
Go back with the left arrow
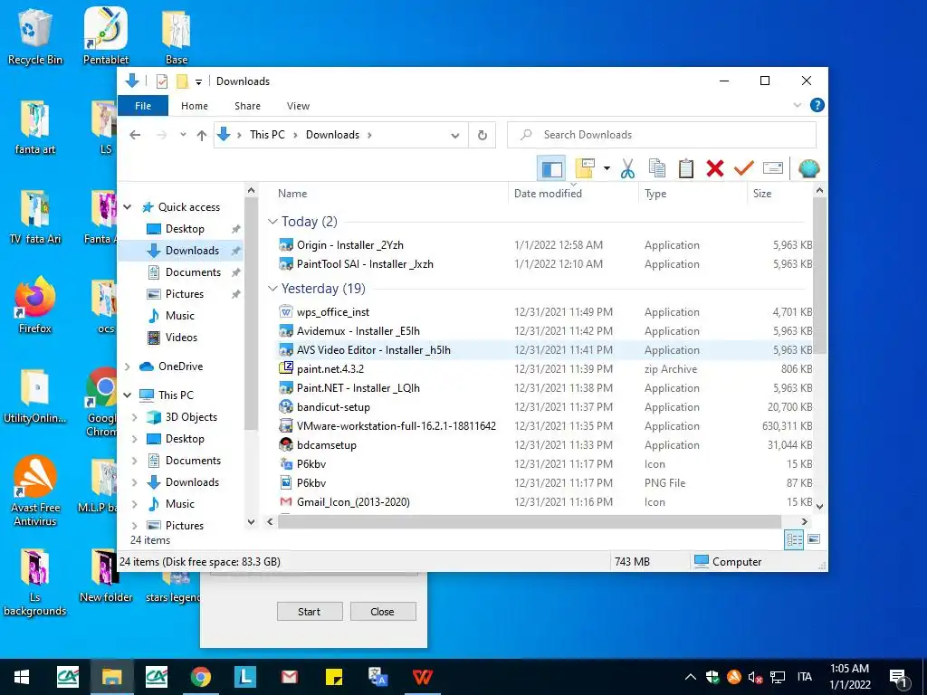135,135
